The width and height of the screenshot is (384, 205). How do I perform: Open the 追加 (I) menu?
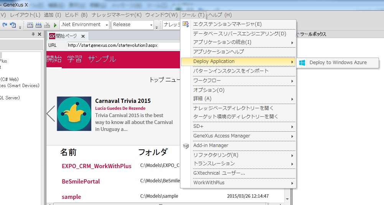click(53, 15)
